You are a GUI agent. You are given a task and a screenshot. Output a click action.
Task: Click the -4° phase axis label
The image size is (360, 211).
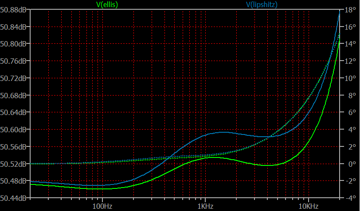pos(350,198)
